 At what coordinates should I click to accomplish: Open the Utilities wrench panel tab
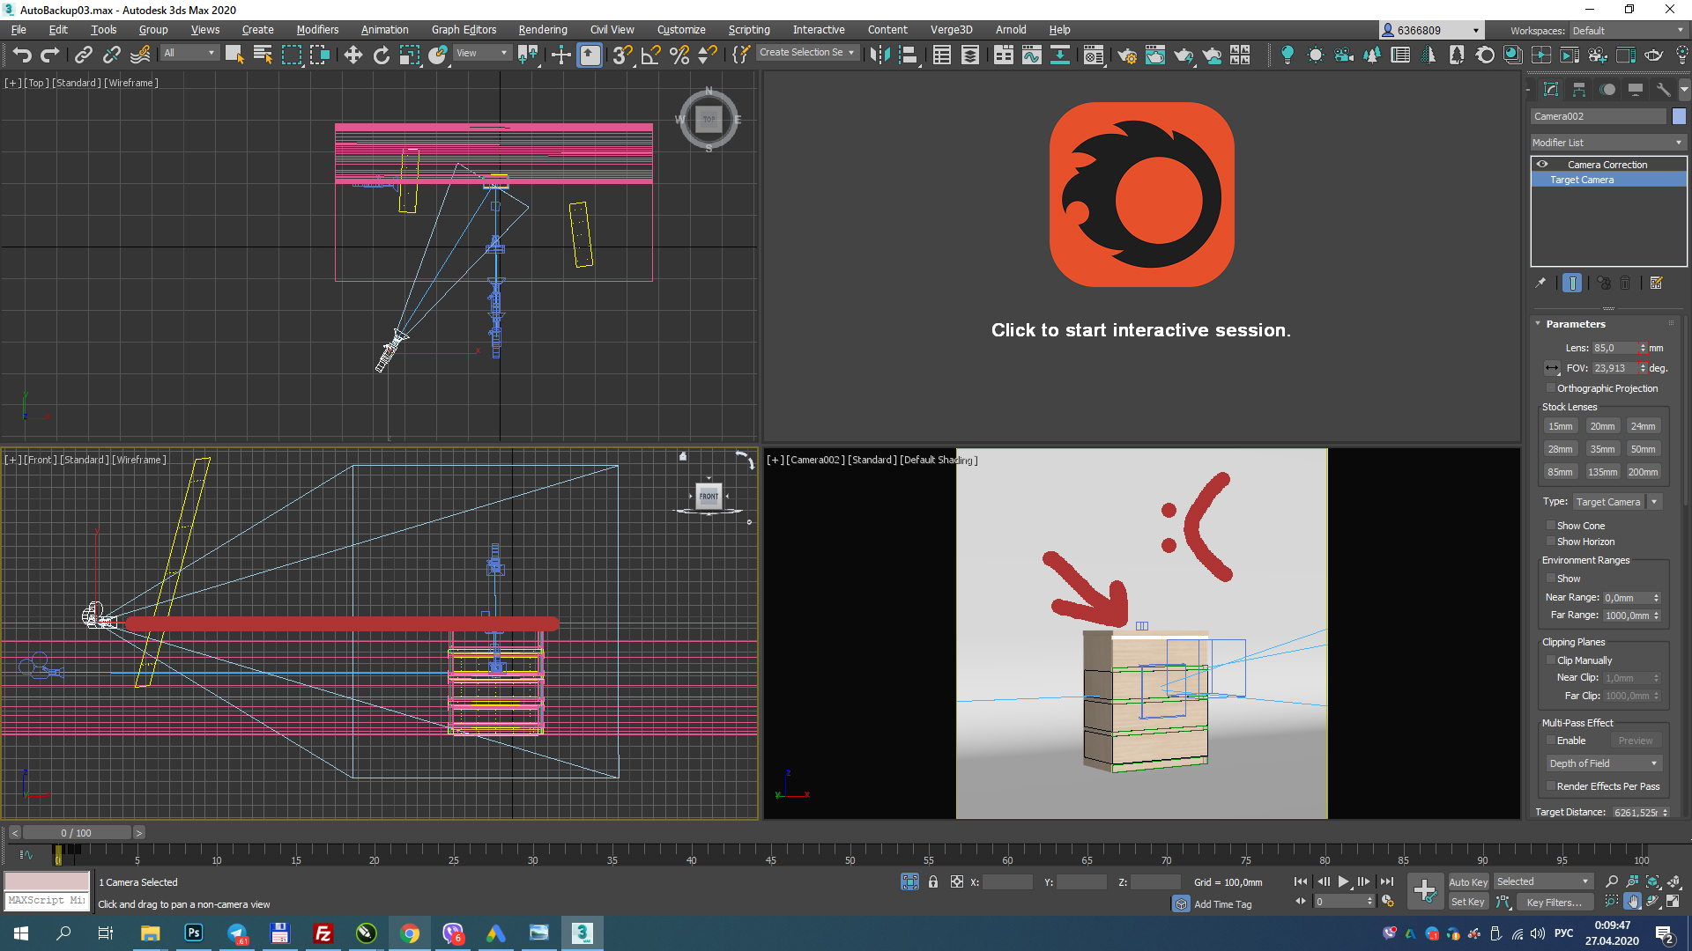click(x=1664, y=89)
